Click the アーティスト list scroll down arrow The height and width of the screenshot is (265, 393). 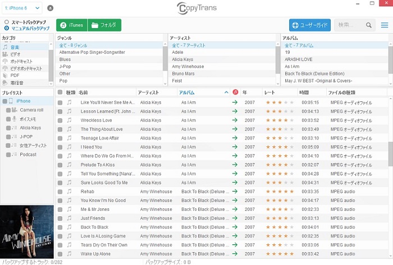coord(278,83)
